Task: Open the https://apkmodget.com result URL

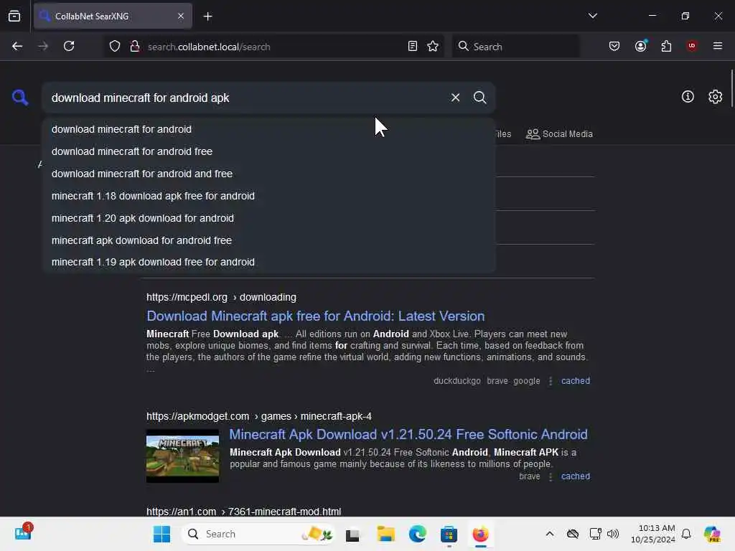Action: 258,416
